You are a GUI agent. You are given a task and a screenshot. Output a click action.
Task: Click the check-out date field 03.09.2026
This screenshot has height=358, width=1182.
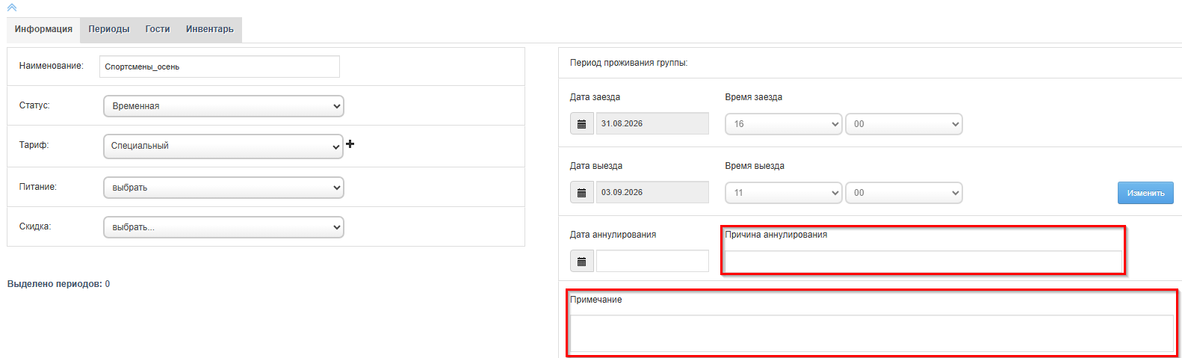tap(652, 193)
